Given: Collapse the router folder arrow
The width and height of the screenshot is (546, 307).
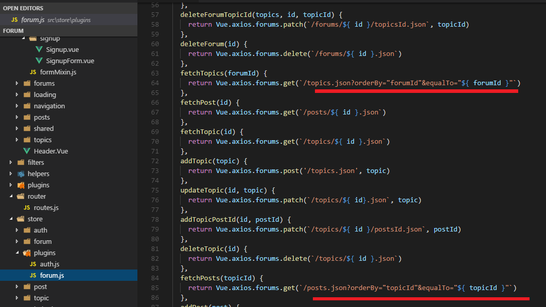Looking at the screenshot, I should (x=11, y=196).
